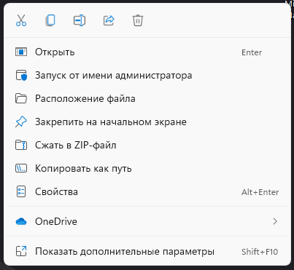Click the Cut scissors icon
294x270 pixels.
click(x=21, y=20)
